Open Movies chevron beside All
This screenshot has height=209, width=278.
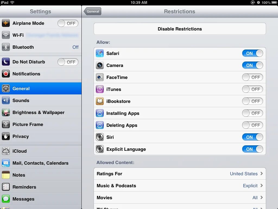(x=261, y=198)
